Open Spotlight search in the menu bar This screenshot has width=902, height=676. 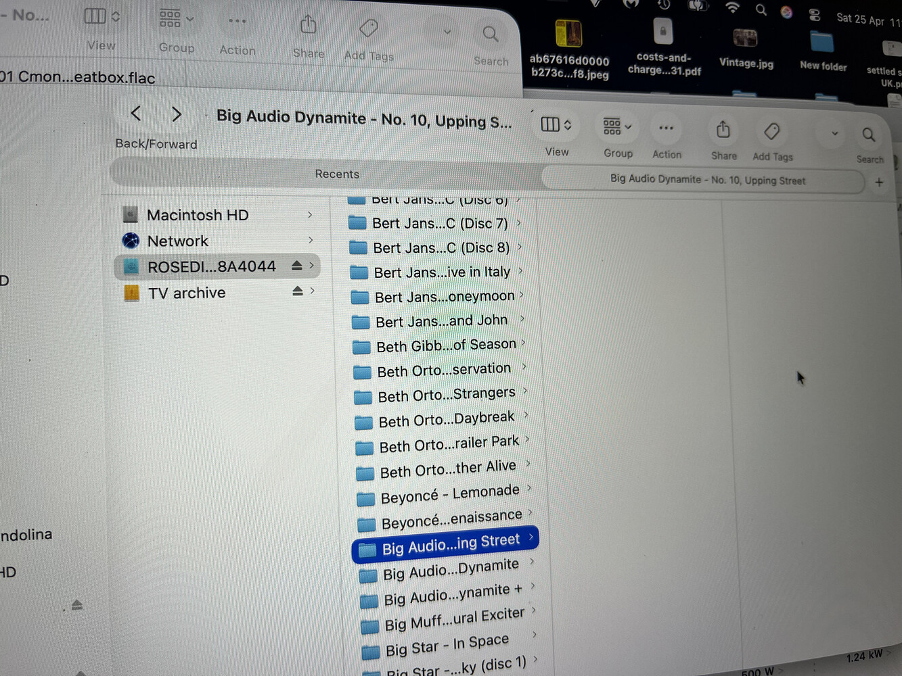tap(761, 9)
